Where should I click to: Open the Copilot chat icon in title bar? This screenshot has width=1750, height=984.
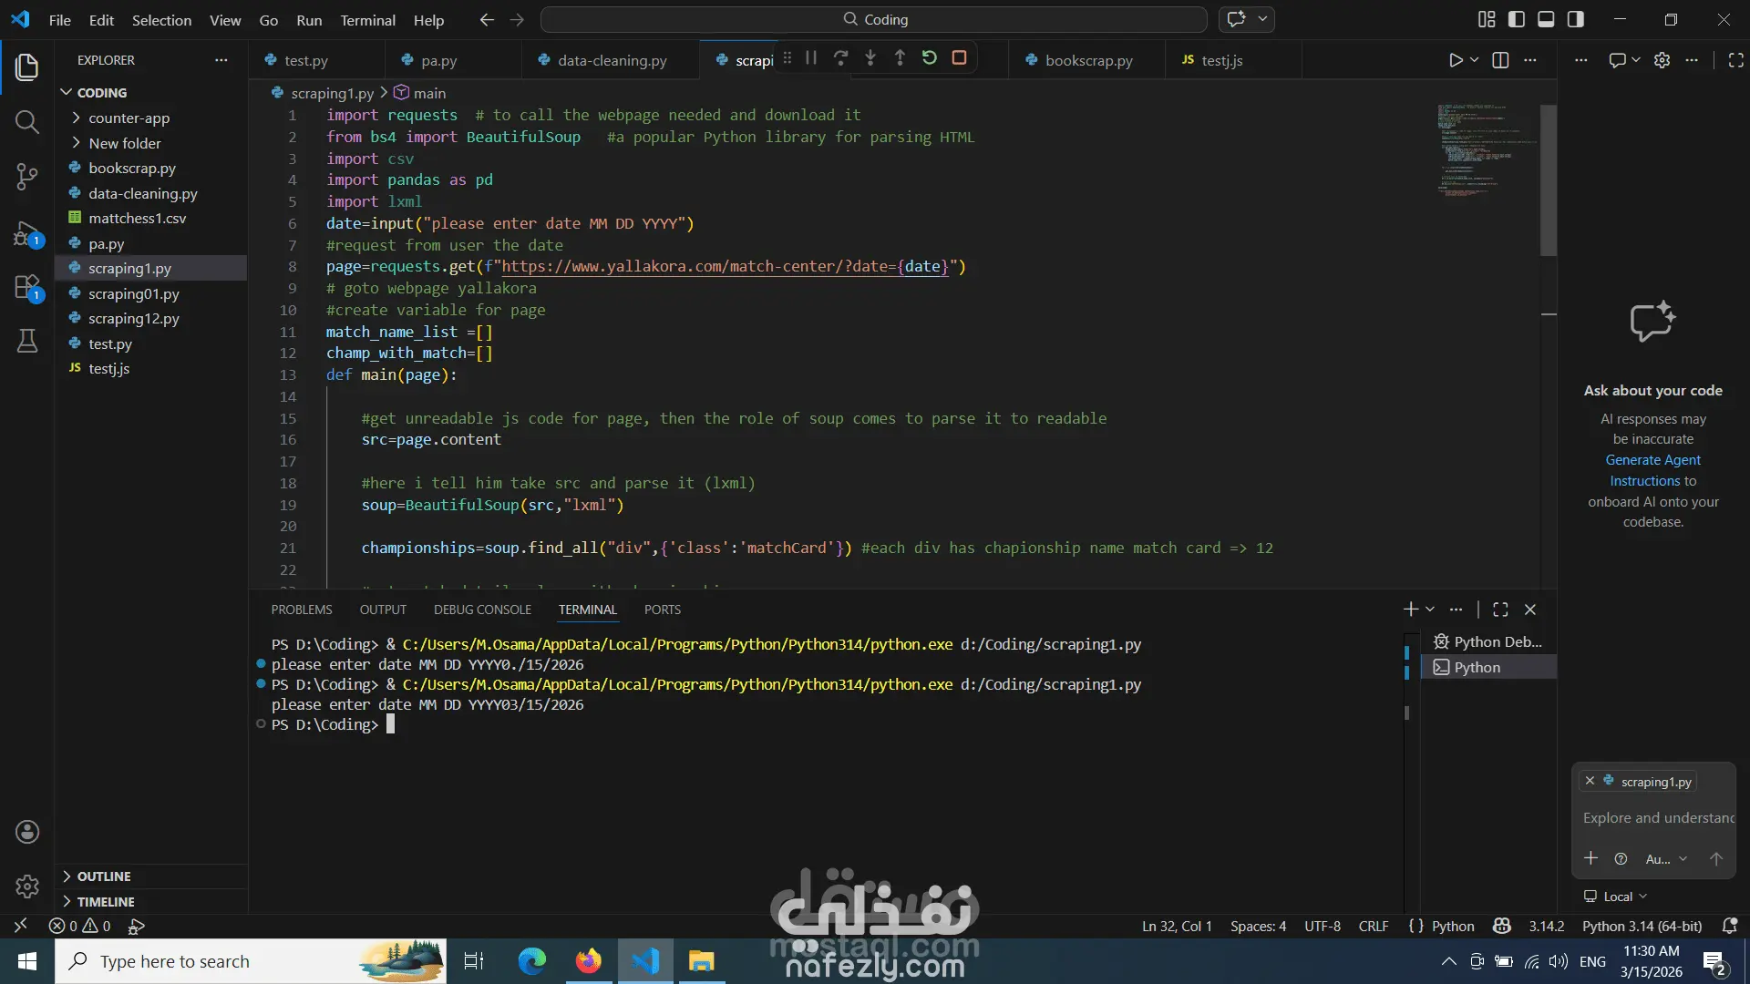point(1237,19)
